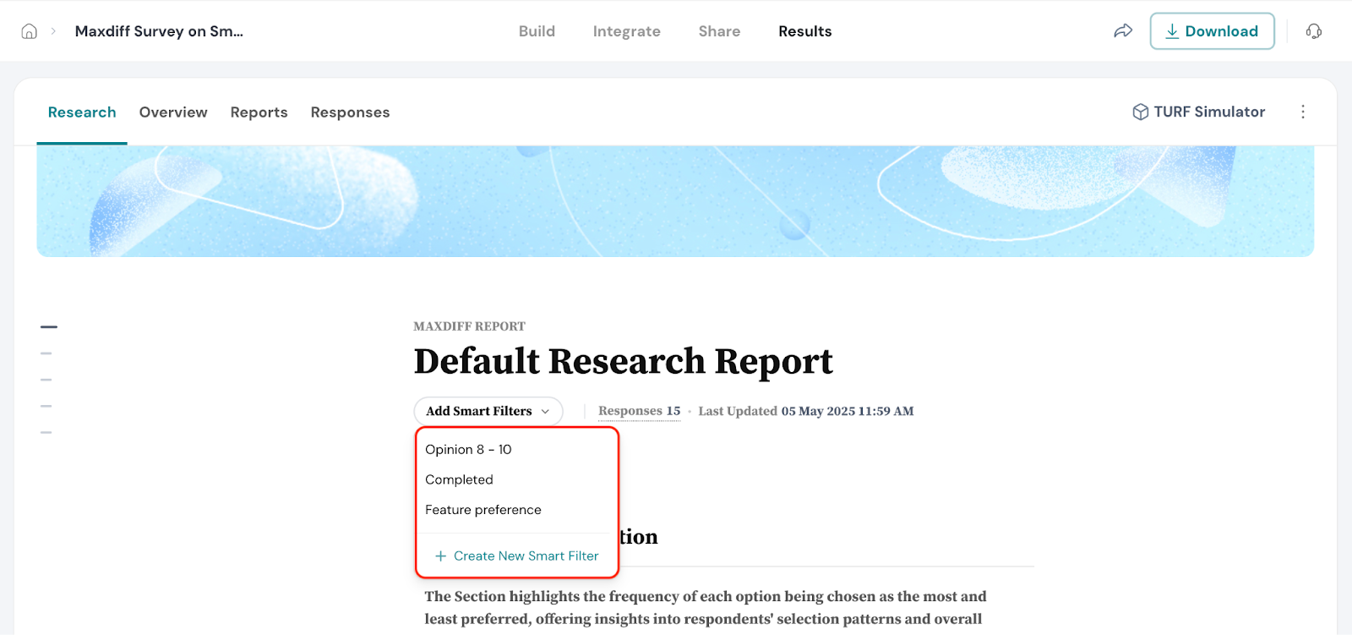
Task: Open the Integrate section
Action: point(626,31)
